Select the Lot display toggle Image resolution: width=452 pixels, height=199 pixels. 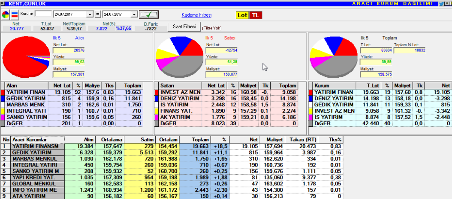click(x=242, y=15)
